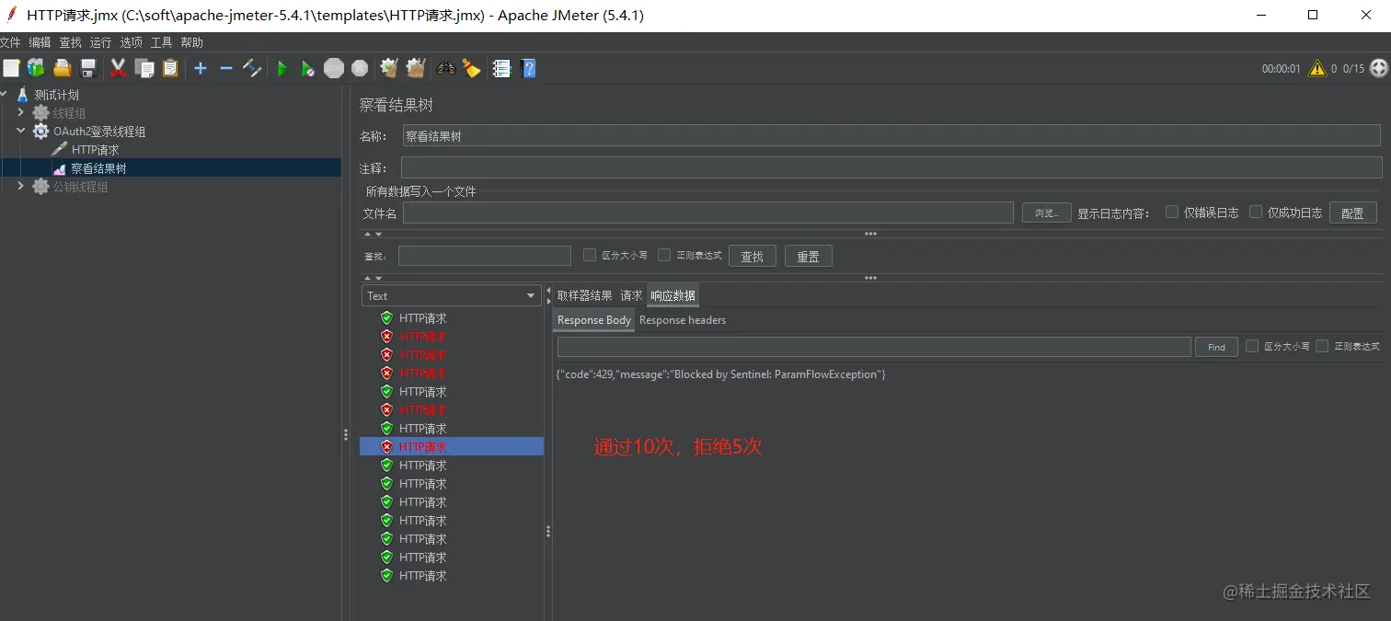Enable 正则表达式 beside the 查找 field

(664, 255)
